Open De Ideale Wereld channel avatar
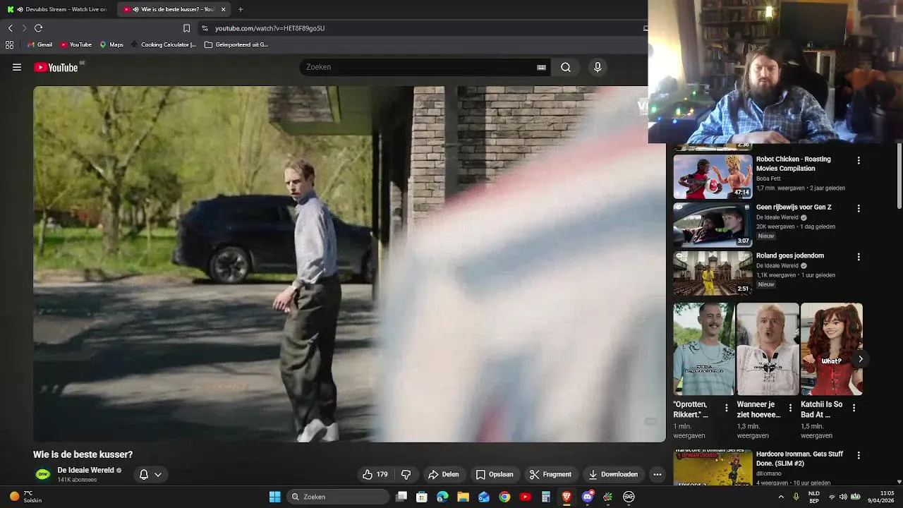The image size is (903, 508). (43, 474)
